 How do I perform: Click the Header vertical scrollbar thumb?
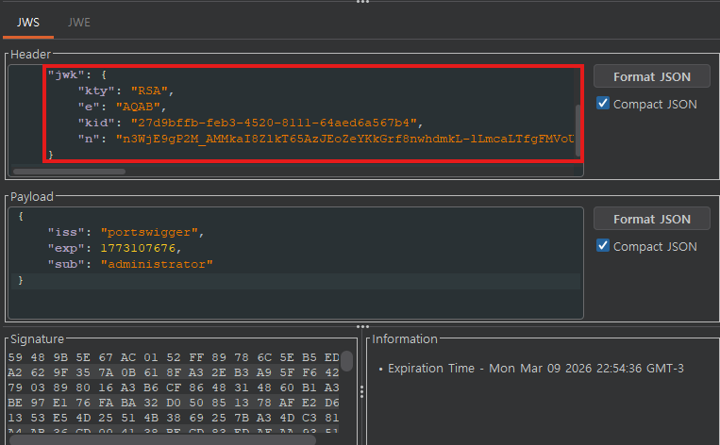coord(578,127)
